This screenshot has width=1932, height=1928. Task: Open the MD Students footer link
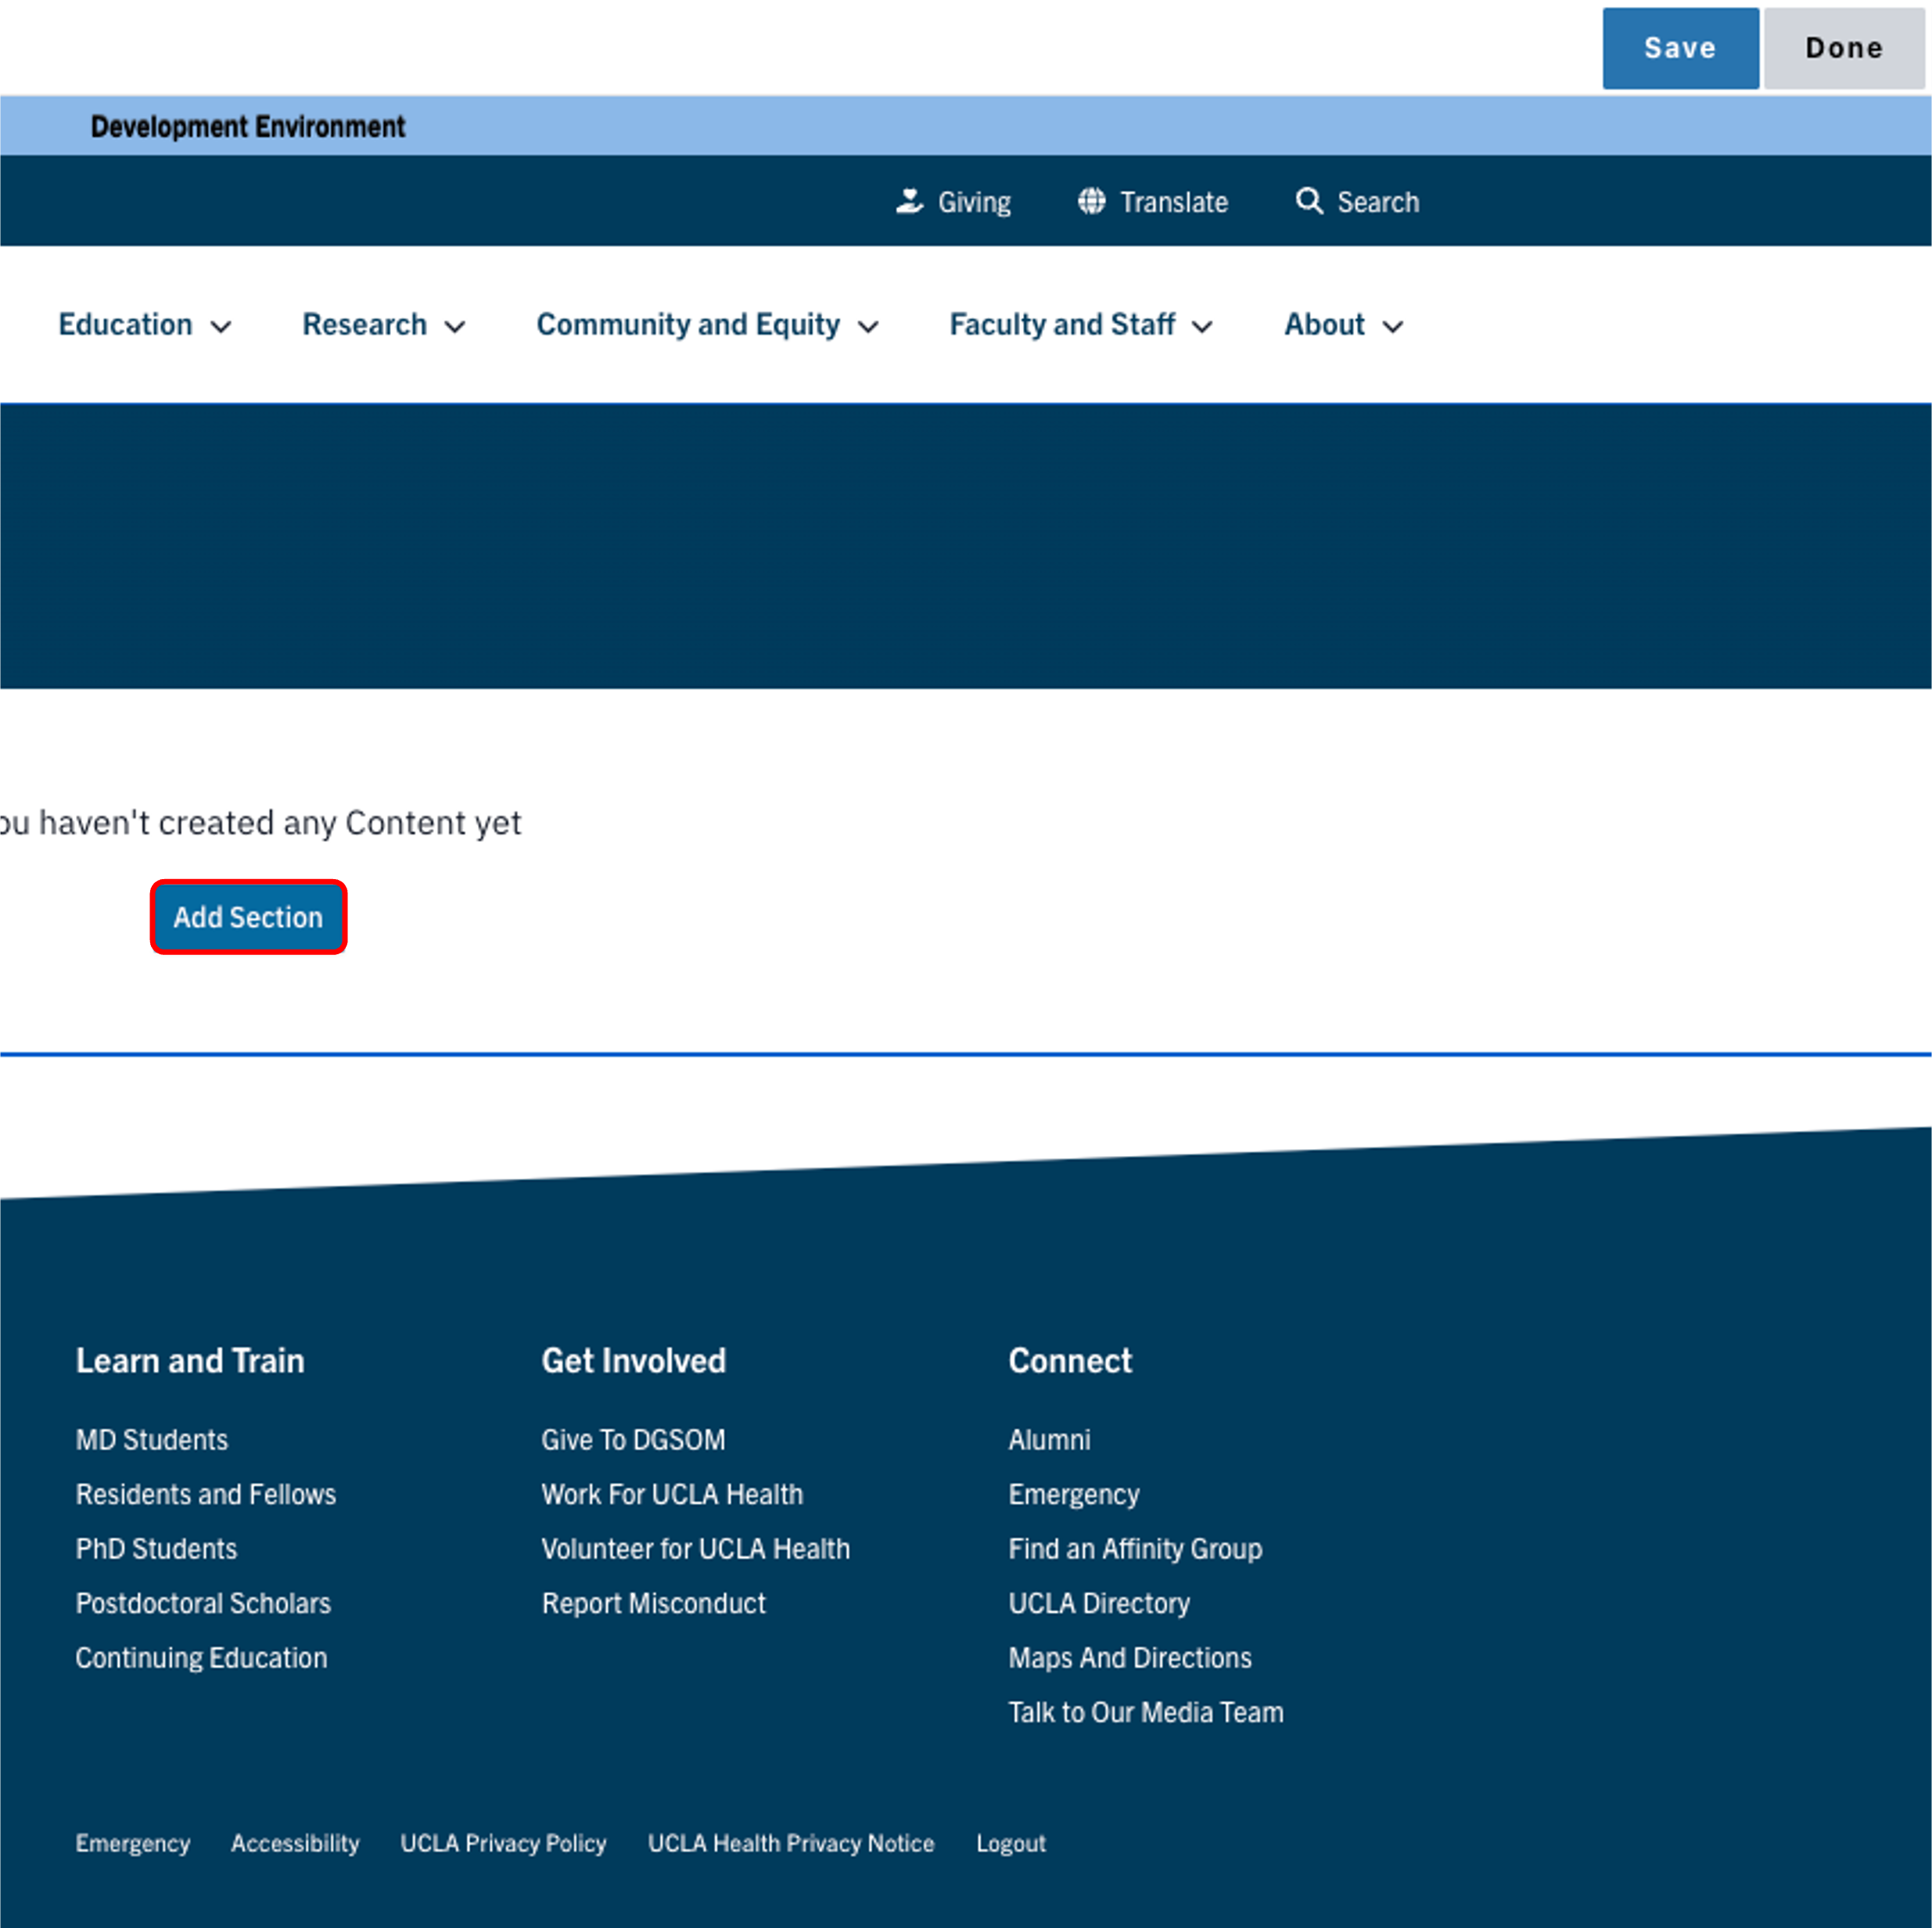[152, 1439]
